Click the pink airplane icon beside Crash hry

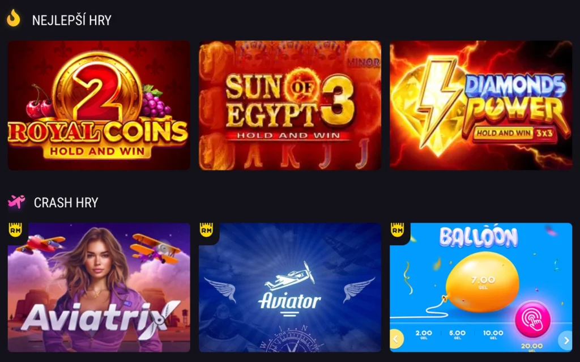pyautogui.click(x=16, y=202)
